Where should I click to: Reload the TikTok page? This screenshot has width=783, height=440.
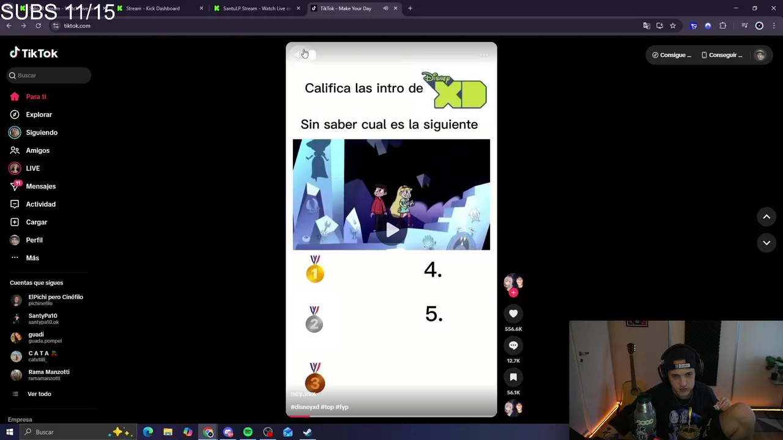point(38,26)
